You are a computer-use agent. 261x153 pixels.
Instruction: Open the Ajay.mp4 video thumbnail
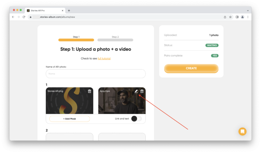coord(122,101)
